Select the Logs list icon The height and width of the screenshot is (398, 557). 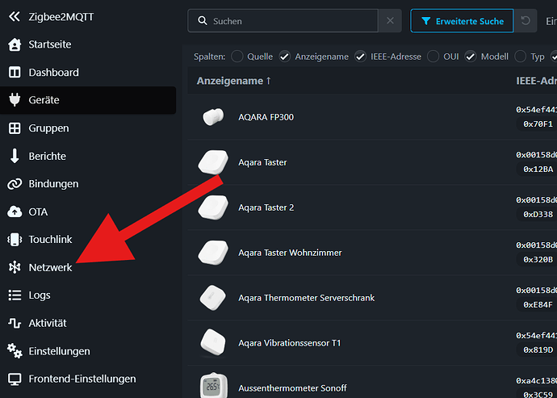(15, 295)
